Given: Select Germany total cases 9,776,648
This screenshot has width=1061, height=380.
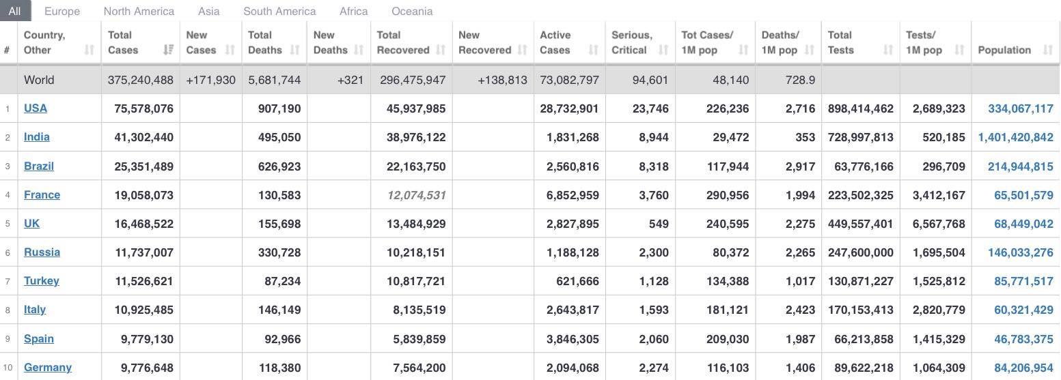Looking at the screenshot, I should (147, 368).
